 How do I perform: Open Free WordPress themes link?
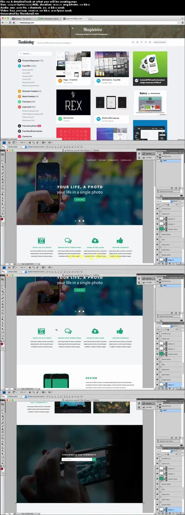(x=32, y=131)
